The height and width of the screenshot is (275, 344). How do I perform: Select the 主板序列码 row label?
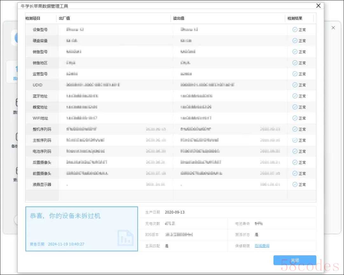point(42,140)
